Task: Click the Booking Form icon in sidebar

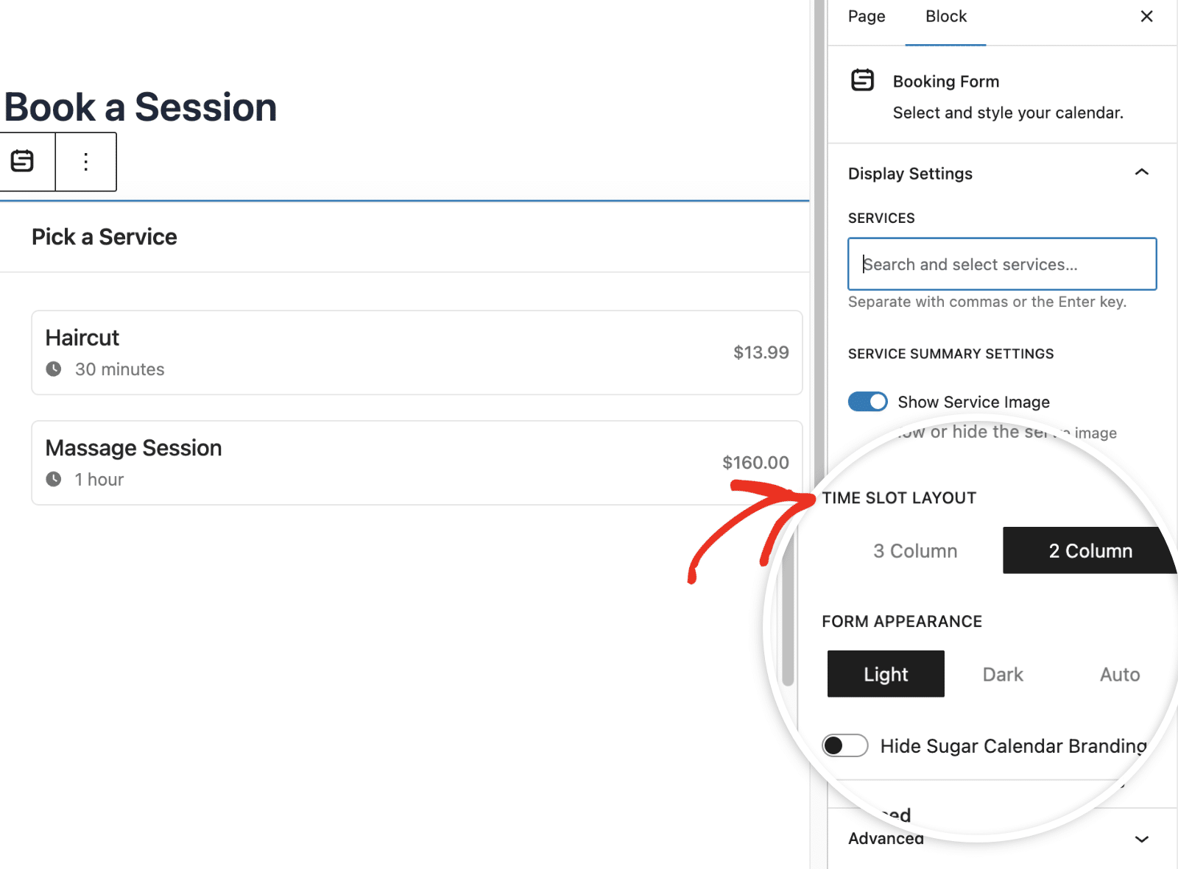Action: pos(863,81)
